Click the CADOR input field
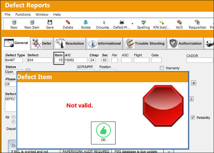The width and height of the screenshot is (214, 153). [x=200, y=60]
